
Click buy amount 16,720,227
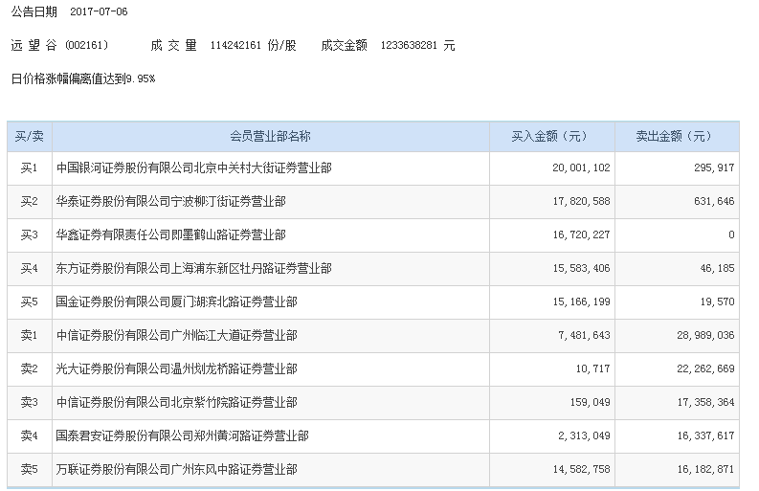[x=581, y=234]
